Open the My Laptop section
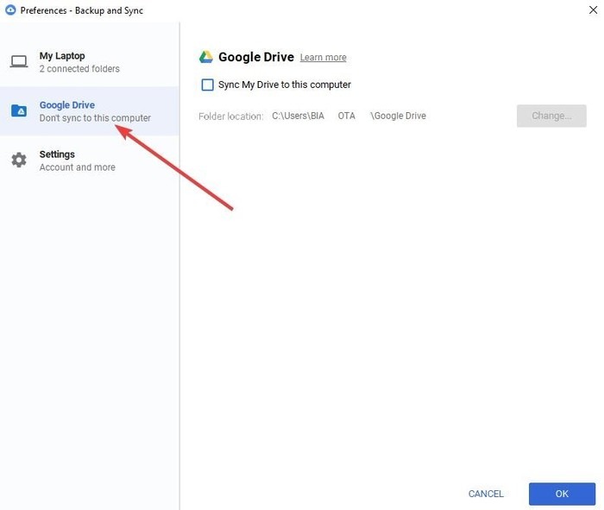Screen dimensions: 604x510 click(90, 62)
